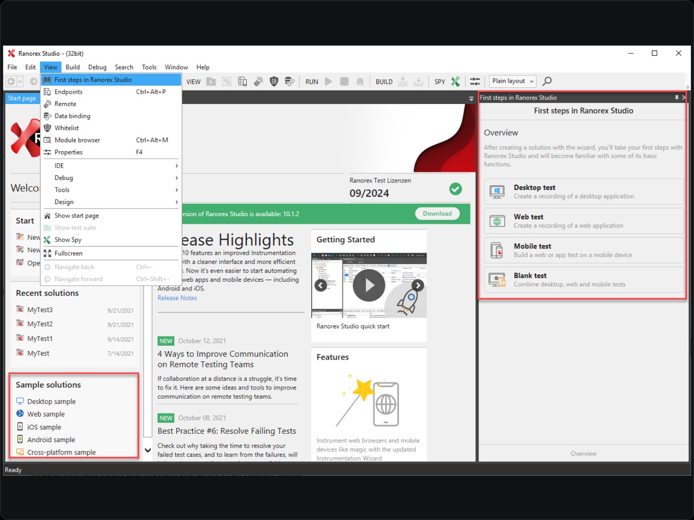
Task: Open the File menu
Action: pyautogui.click(x=12, y=67)
